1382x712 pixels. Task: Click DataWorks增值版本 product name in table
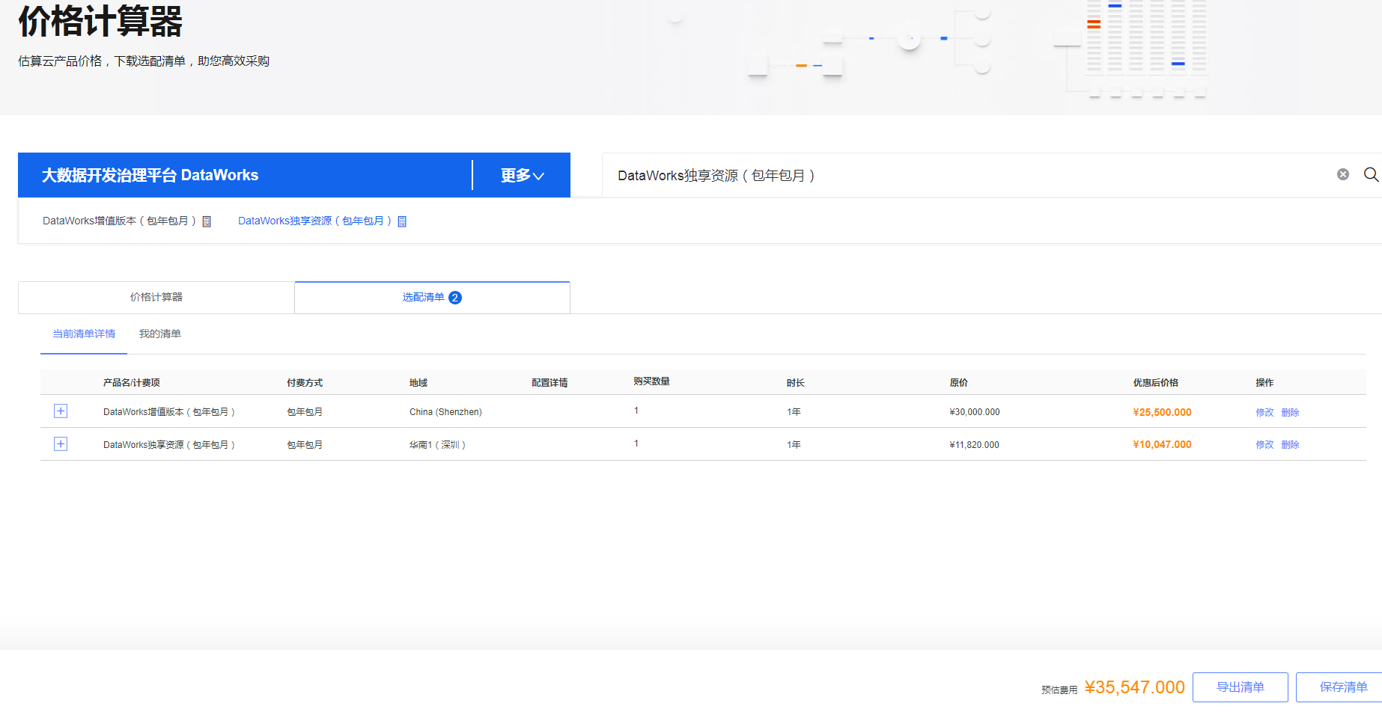(169, 412)
